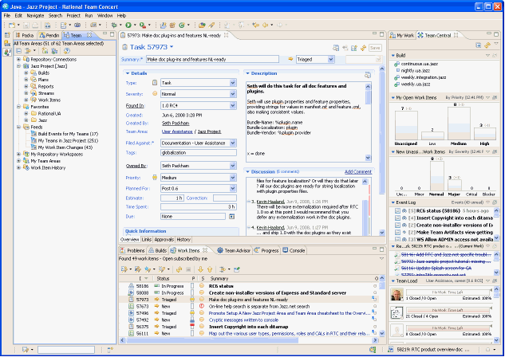Click up arrow icon in Work Items toolbar
Viewport: 505px width, 357px height.
pos(210,269)
